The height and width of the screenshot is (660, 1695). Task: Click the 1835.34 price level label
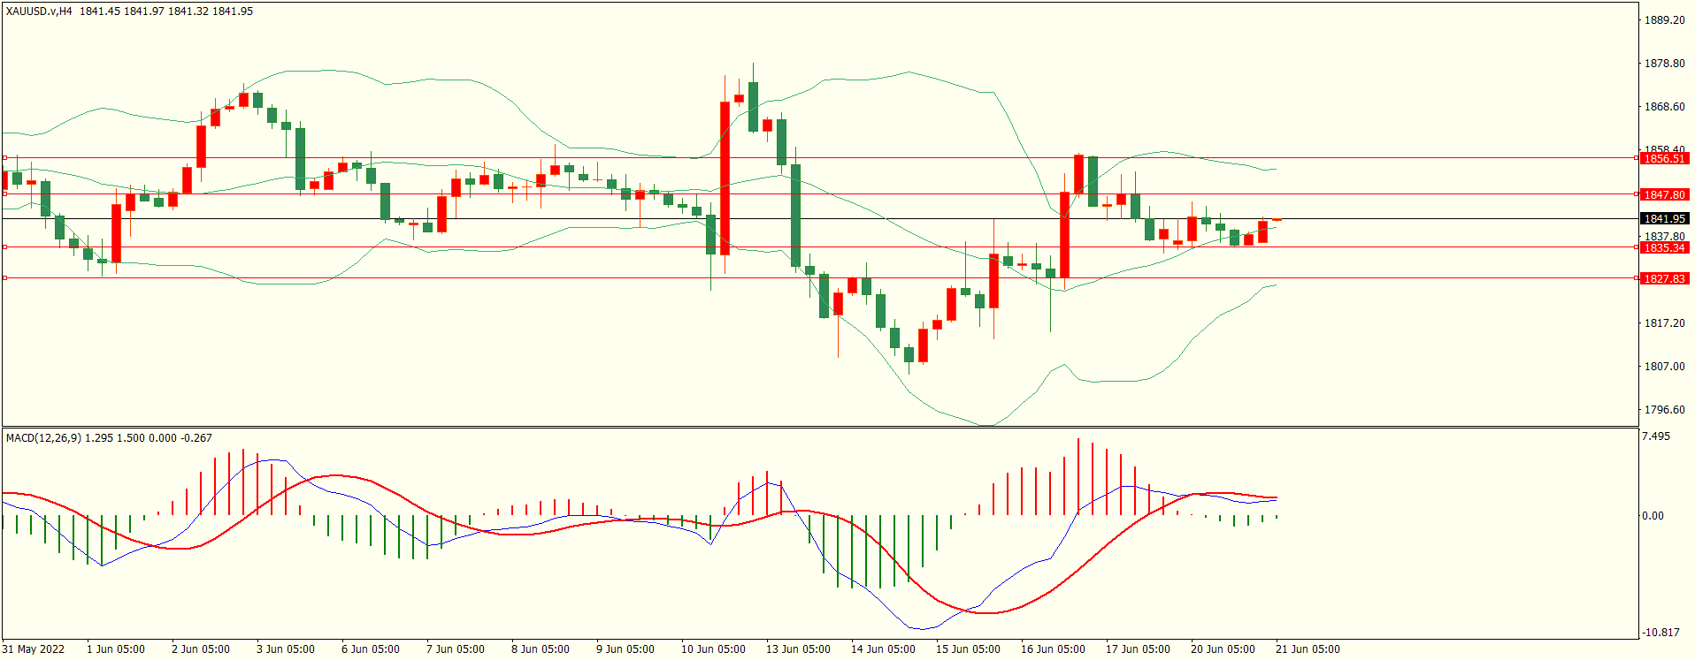coord(1664,248)
